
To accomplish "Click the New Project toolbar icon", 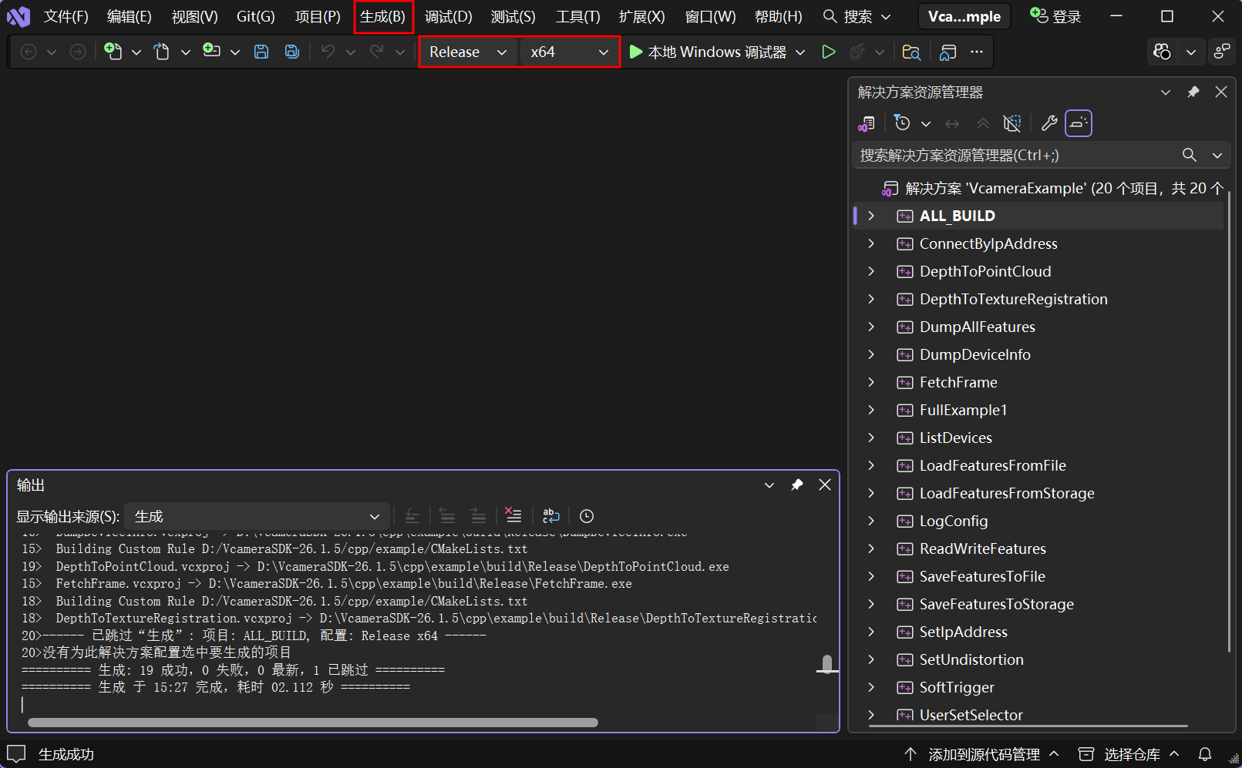I will tap(113, 52).
